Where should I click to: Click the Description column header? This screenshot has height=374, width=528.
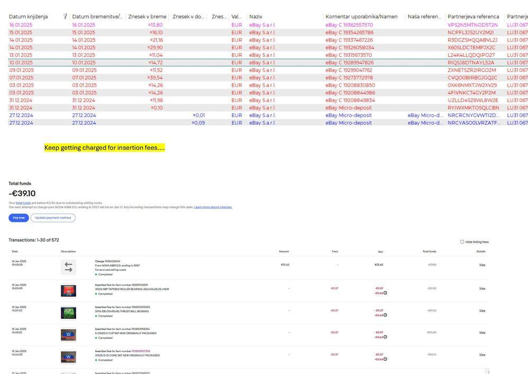tap(68, 251)
